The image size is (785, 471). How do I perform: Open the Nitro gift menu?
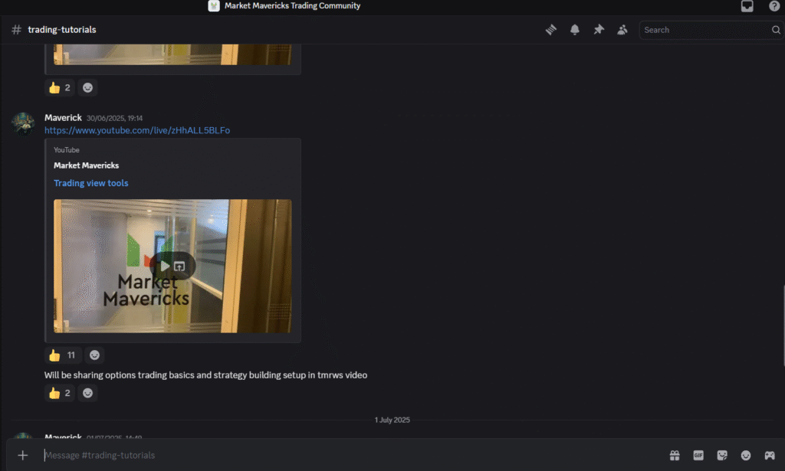pyautogui.click(x=675, y=455)
